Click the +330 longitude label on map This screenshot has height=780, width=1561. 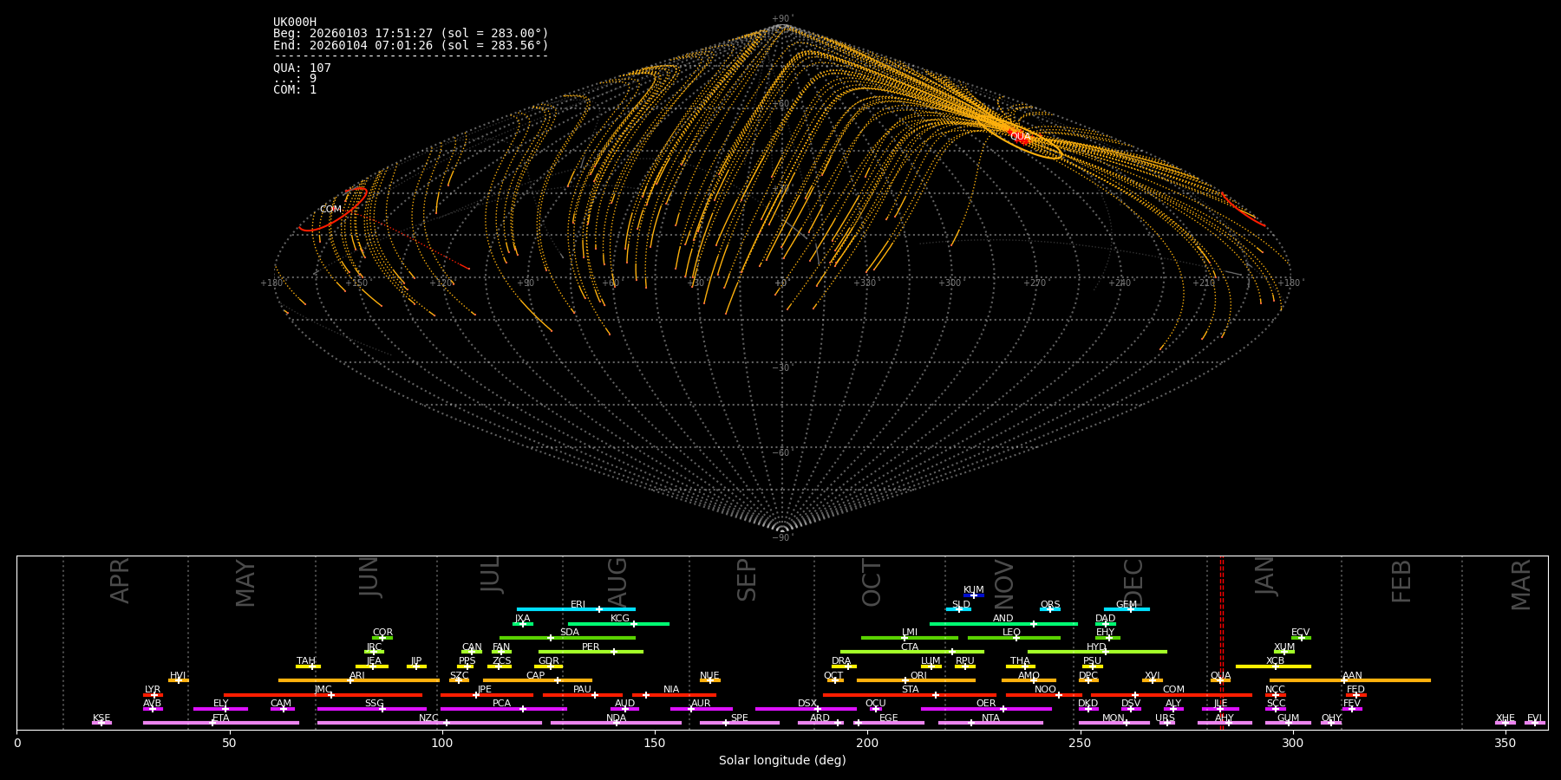(865, 283)
